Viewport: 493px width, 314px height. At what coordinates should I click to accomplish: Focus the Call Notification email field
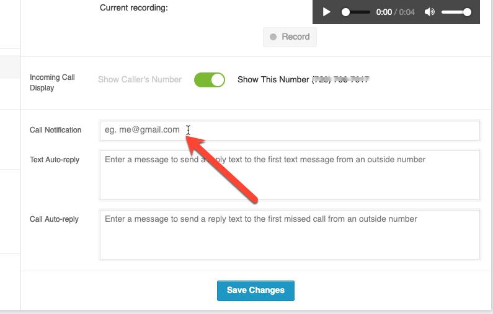coord(290,131)
